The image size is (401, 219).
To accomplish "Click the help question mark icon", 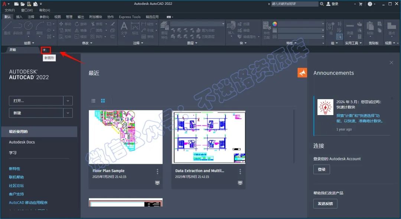I will [370, 4].
